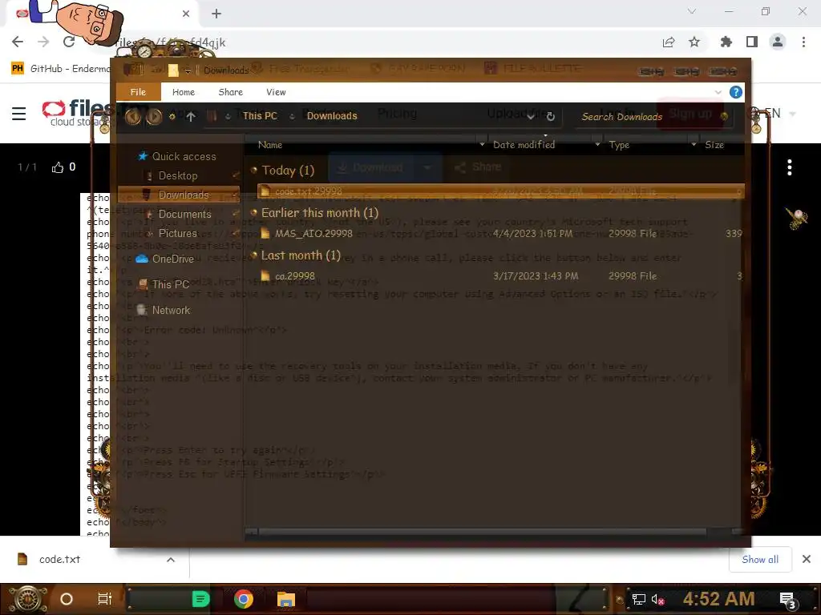Open the steampunk Start button
Screen dimensions: 821x615
click(28, 599)
